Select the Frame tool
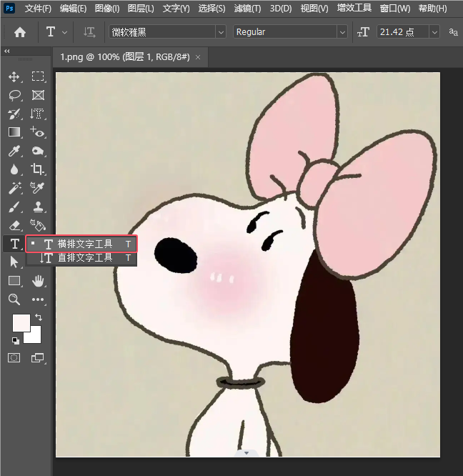Image resolution: width=463 pixels, height=476 pixels. coord(38,95)
